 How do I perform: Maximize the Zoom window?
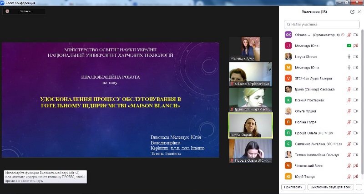tap(347, 2)
